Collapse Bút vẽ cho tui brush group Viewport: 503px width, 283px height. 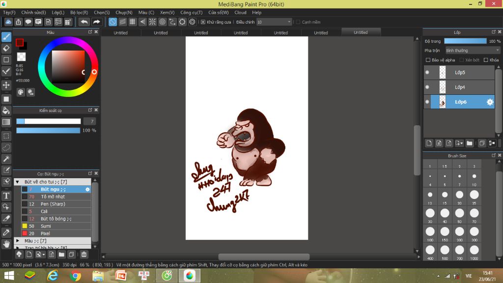tap(18, 182)
